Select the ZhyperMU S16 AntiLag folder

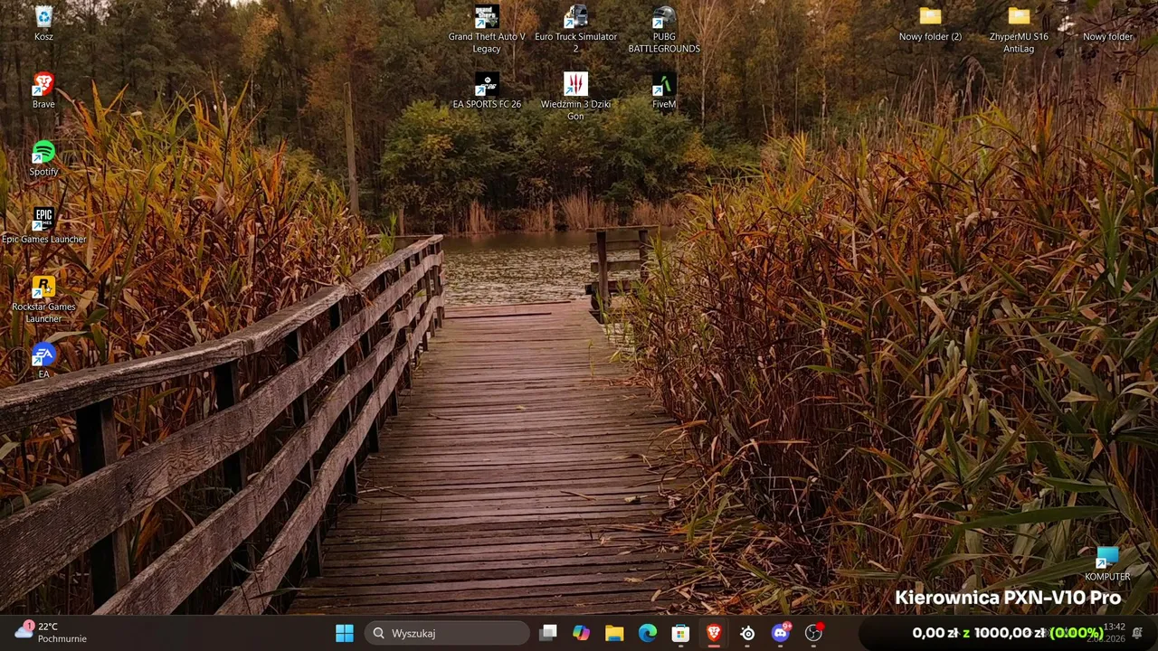coord(1019,30)
